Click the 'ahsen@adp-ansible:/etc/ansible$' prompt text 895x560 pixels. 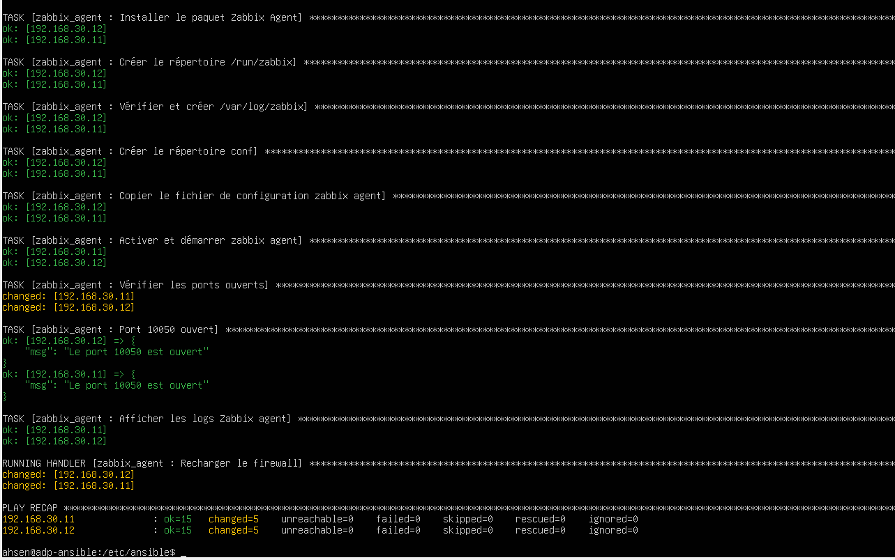pyautogui.click(x=89, y=552)
